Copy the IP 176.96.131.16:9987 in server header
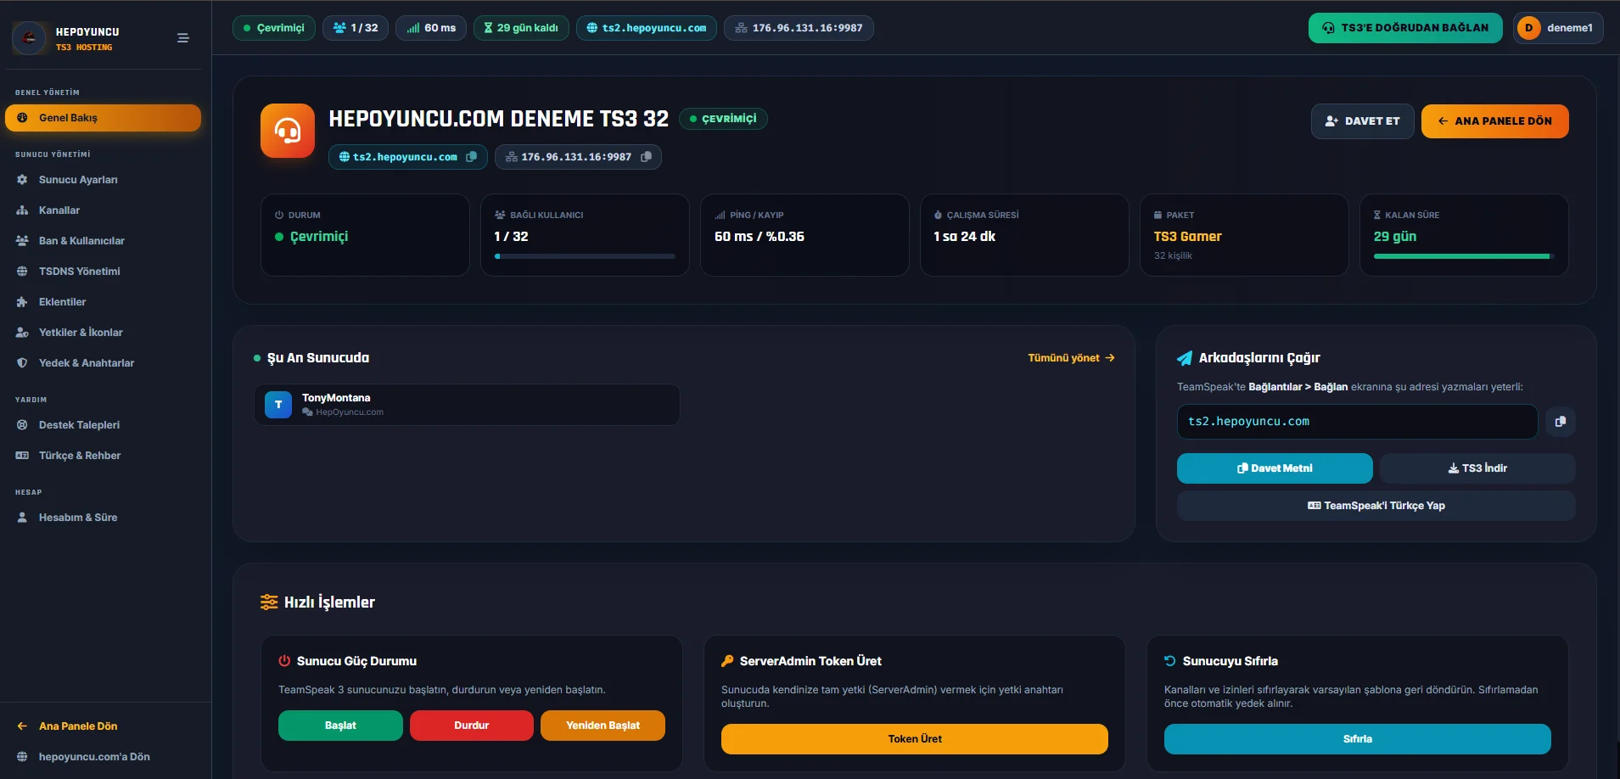 click(646, 157)
